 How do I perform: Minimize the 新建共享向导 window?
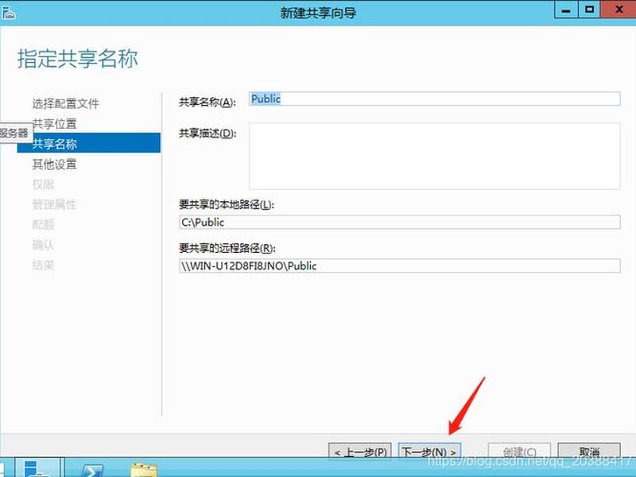click(566, 10)
